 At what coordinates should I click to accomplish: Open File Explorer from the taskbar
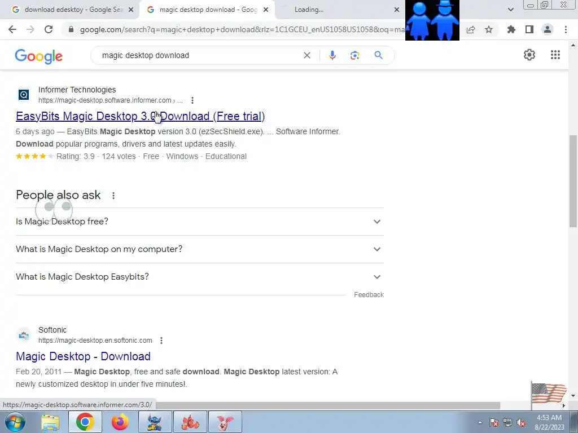[50, 422]
